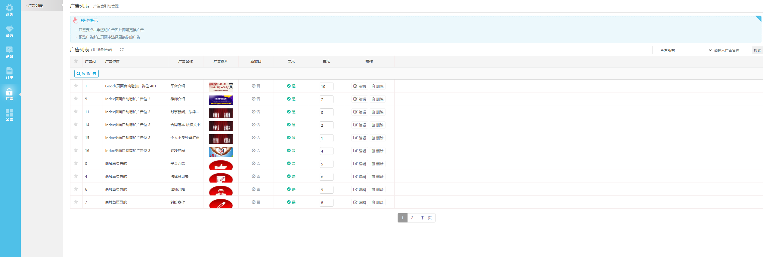
Task: Click the refresh icon beside 广告列表 heading
Action: pos(122,50)
